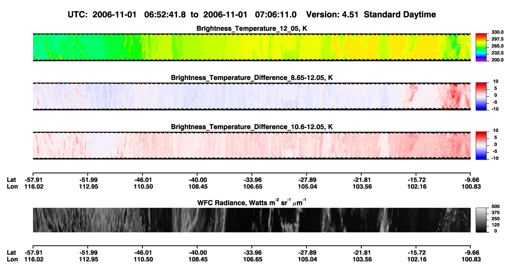
Task: Click latitude -46.01 on the lower axis
Action: [x=142, y=252]
